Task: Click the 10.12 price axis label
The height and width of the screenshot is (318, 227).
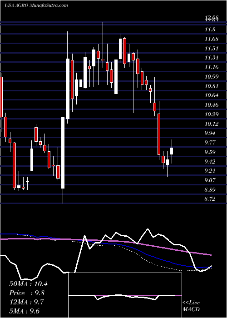Action: click(x=212, y=124)
